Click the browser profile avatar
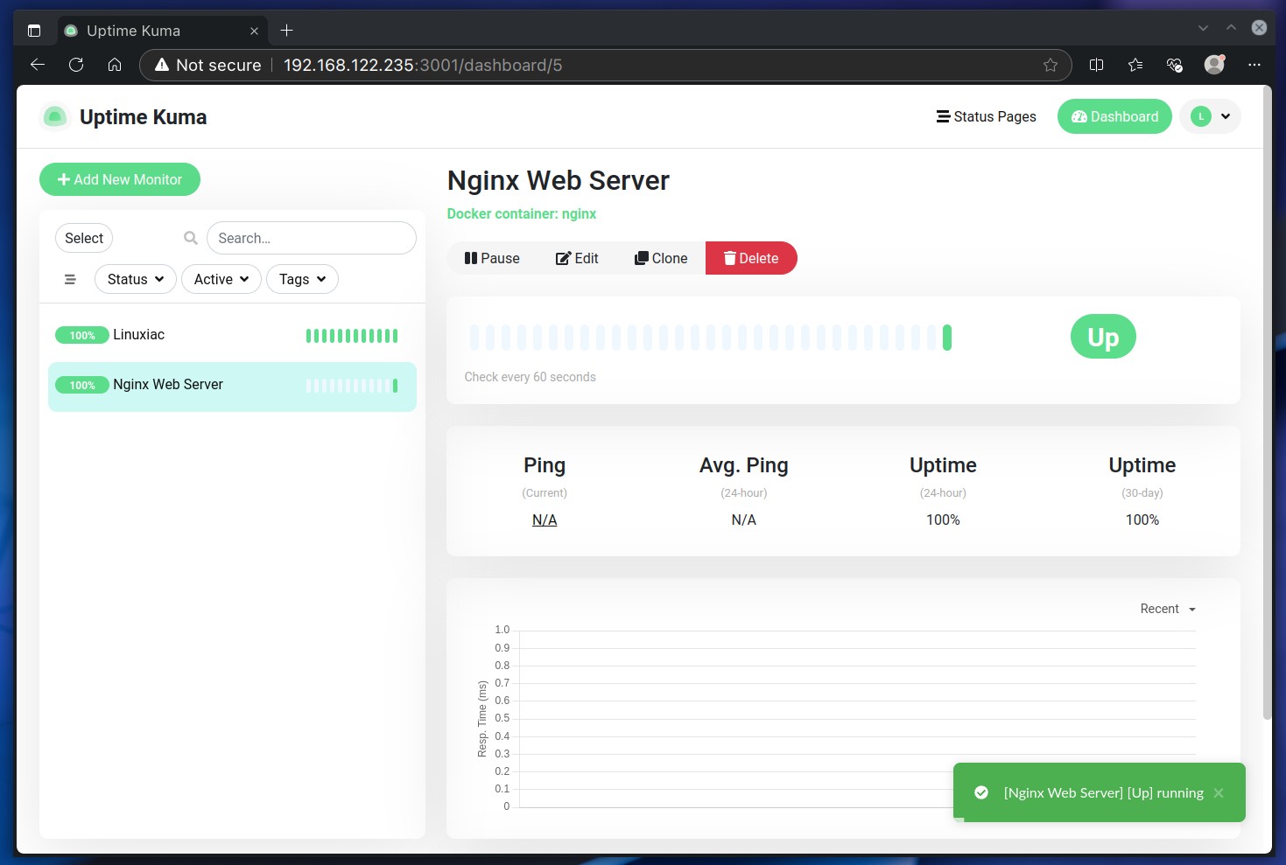This screenshot has height=865, width=1286. [x=1214, y=64]
